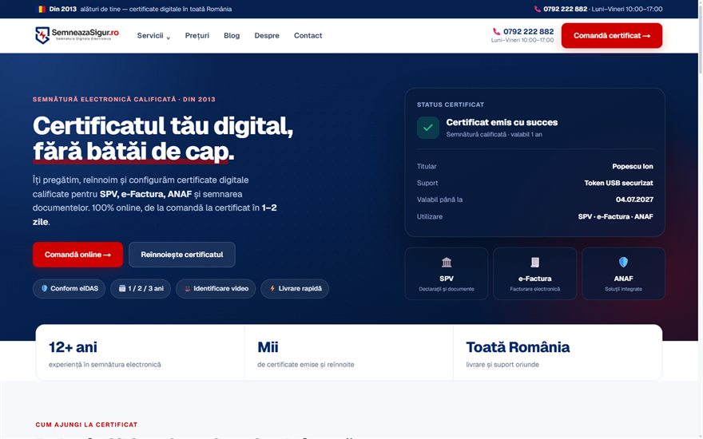Click the "Din 2013" top bar text
703x439 pixels.
(x=63, y=9)
